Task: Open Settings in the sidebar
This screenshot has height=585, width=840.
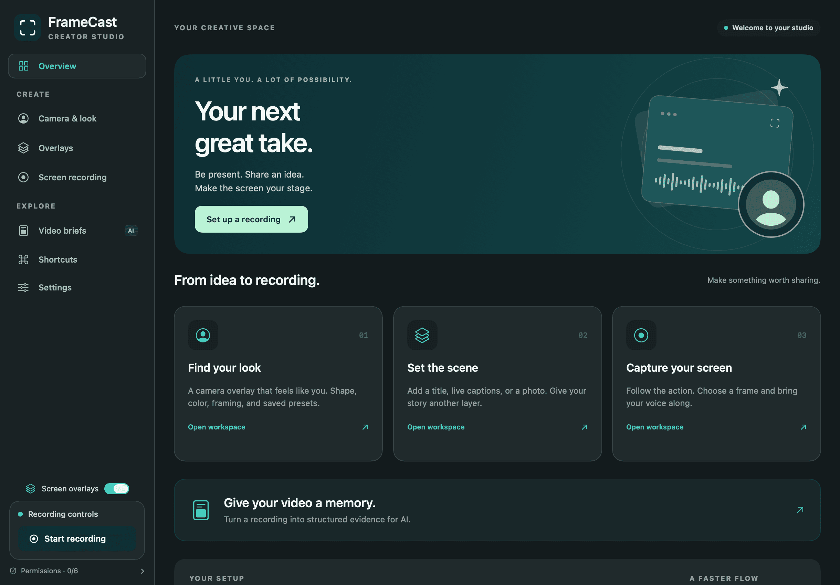Action: click(77, 287)
